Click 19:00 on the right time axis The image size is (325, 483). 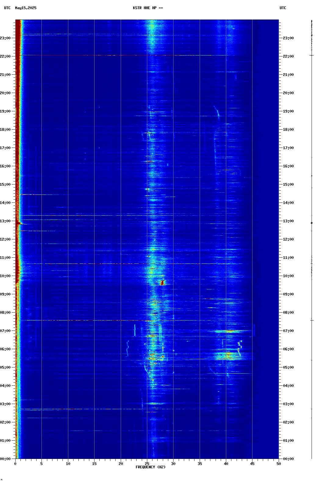(288, 111)
